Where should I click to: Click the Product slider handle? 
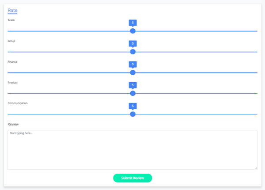pyautogui.click(x=132, y=93)
